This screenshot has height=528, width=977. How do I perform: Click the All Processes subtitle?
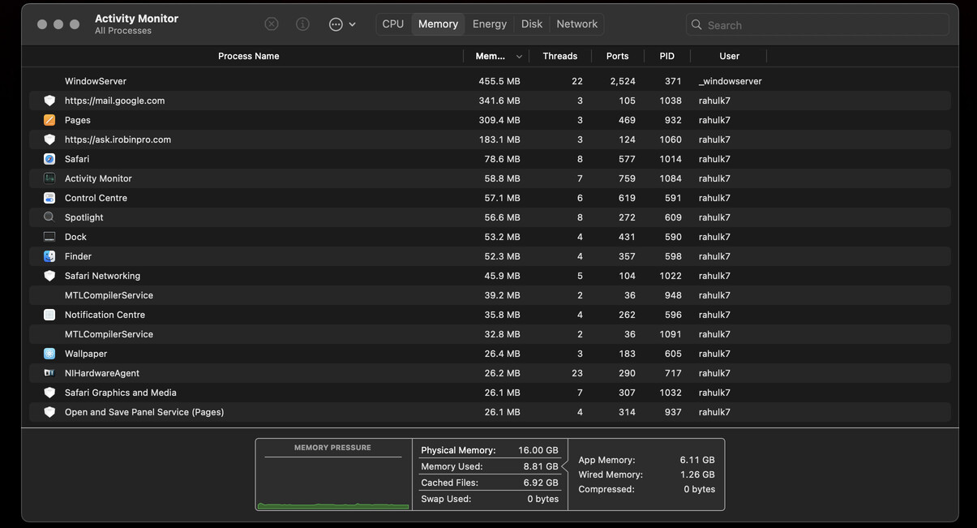click(x=123, y=31)
